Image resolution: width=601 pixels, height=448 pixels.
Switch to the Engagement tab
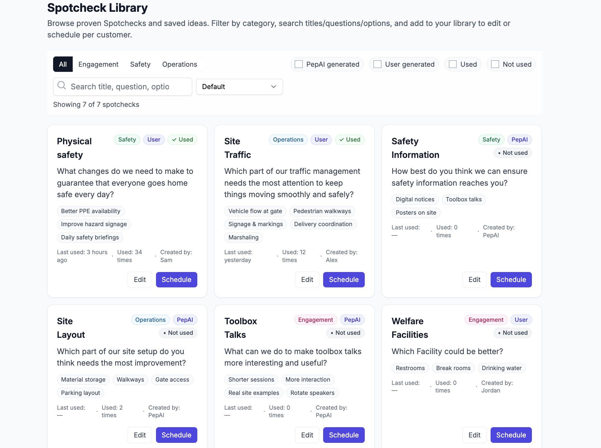tap(98, 64)
